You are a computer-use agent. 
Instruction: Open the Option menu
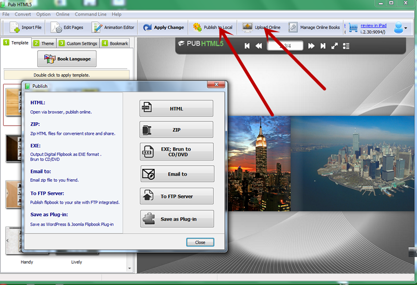tap(43, 15)
